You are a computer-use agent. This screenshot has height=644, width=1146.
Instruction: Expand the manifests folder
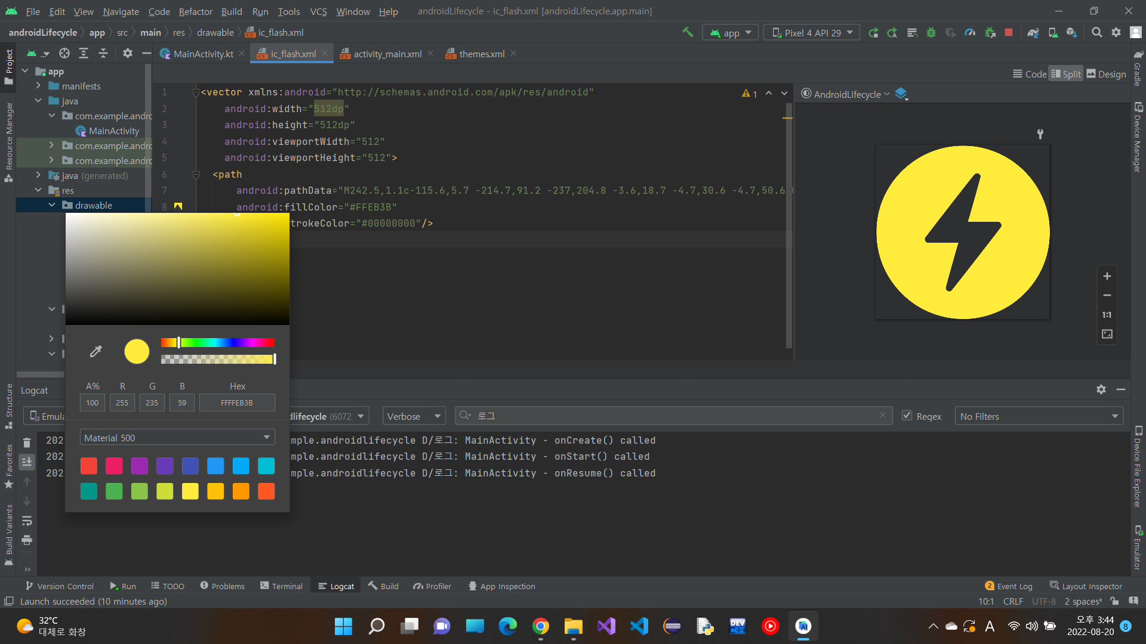pos(39,86)
